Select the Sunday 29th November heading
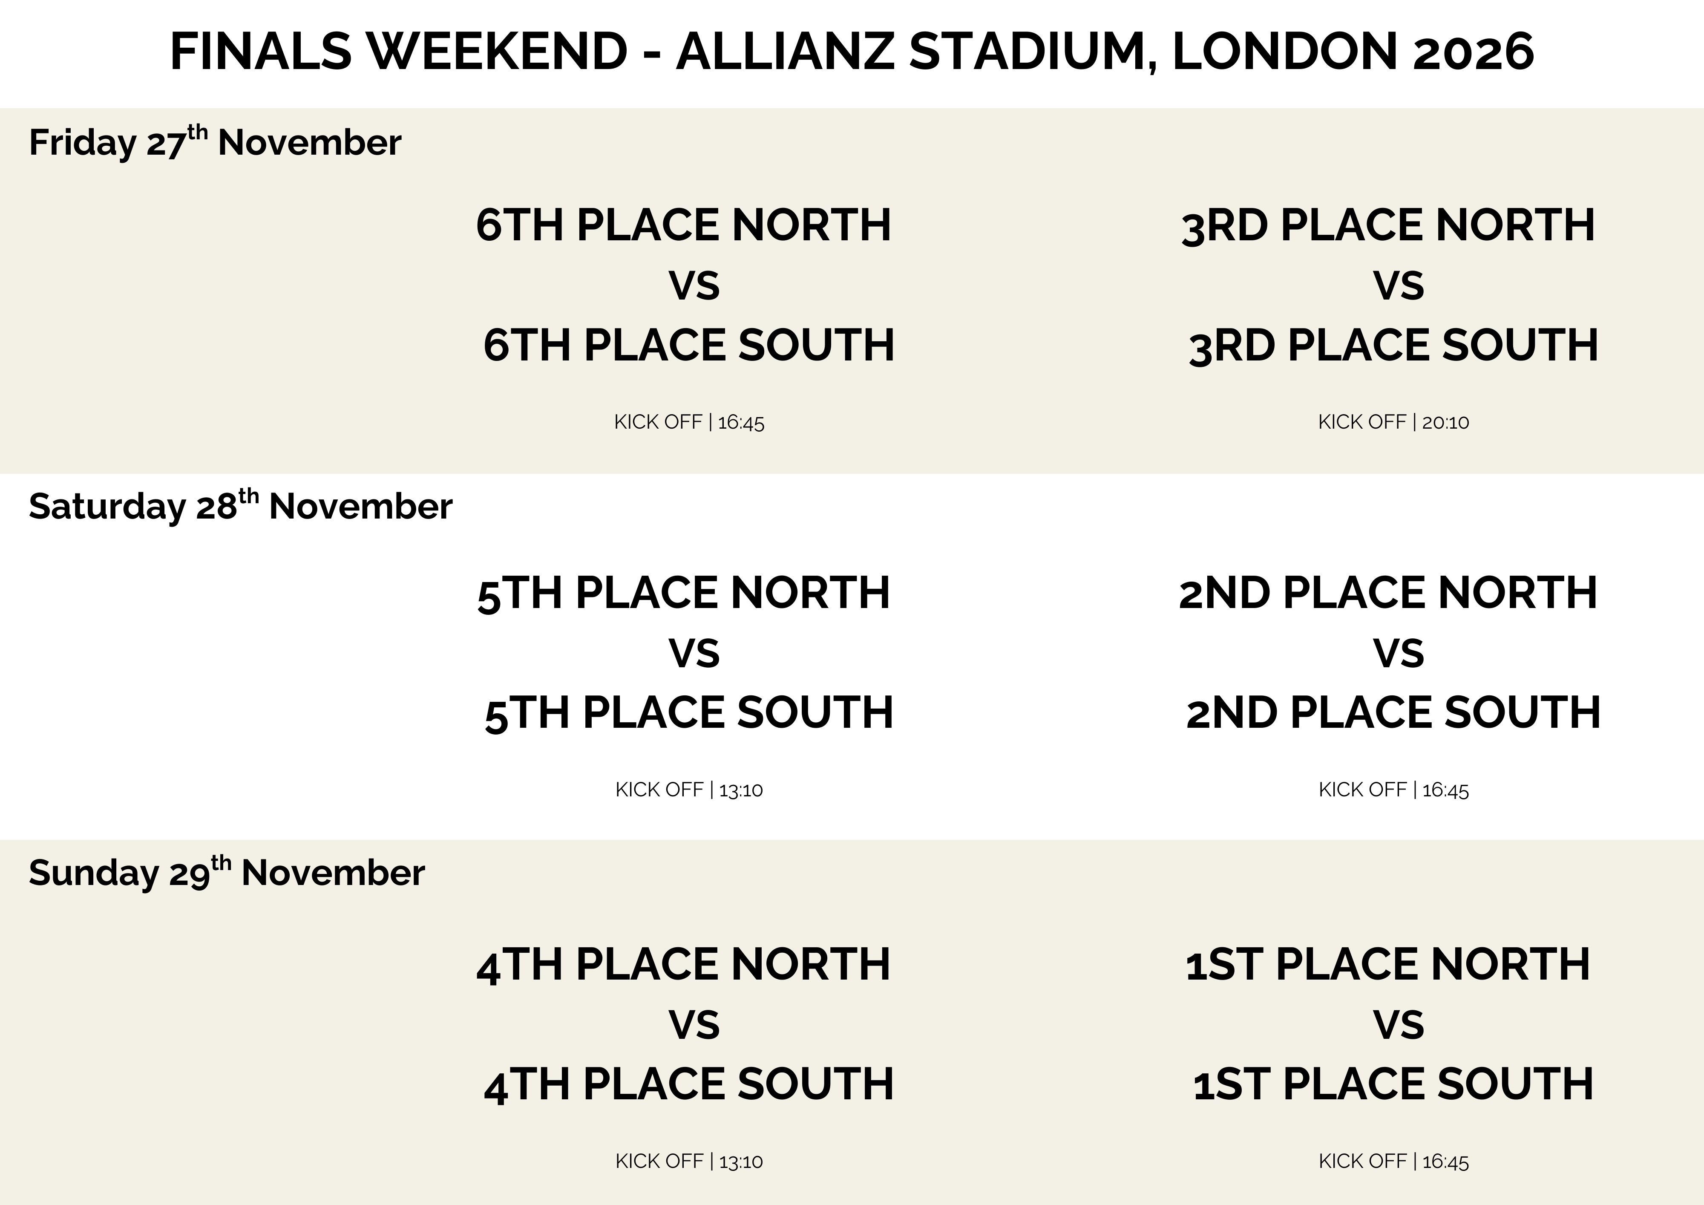 tap(226, 872)
